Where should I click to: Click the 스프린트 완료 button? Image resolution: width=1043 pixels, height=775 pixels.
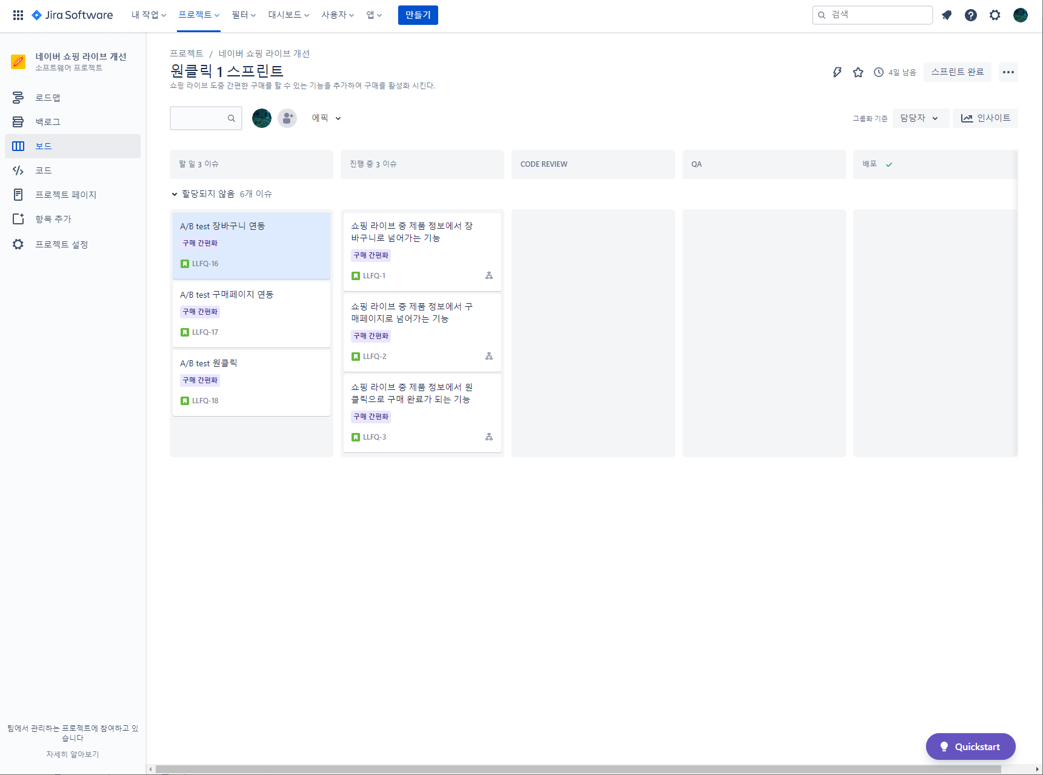[x=958, y=72]
